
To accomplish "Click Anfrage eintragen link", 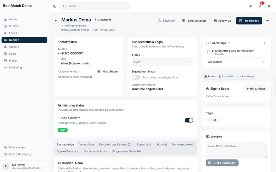I will [x=74, y=25].
